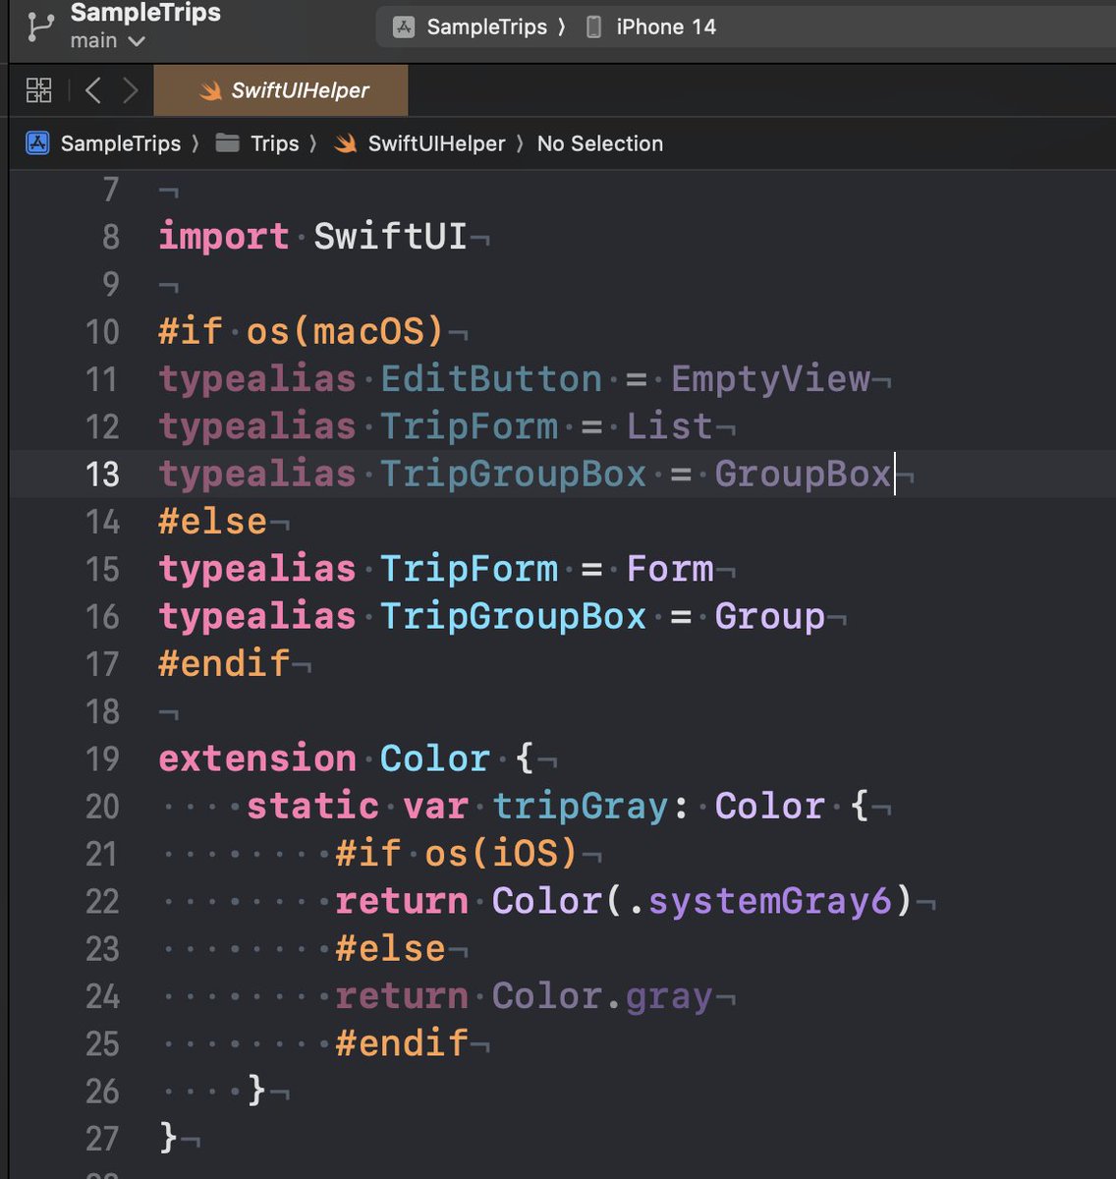Viewport: 1116px width, 1179px height.
Task: Click the Form type on line 15
Action: (x=670, y=569)
